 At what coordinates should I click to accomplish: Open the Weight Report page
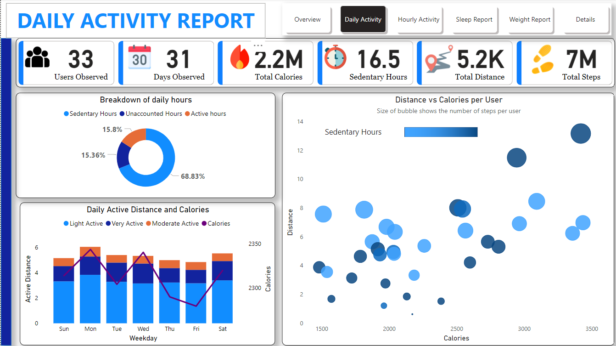[x=530, y=20]
